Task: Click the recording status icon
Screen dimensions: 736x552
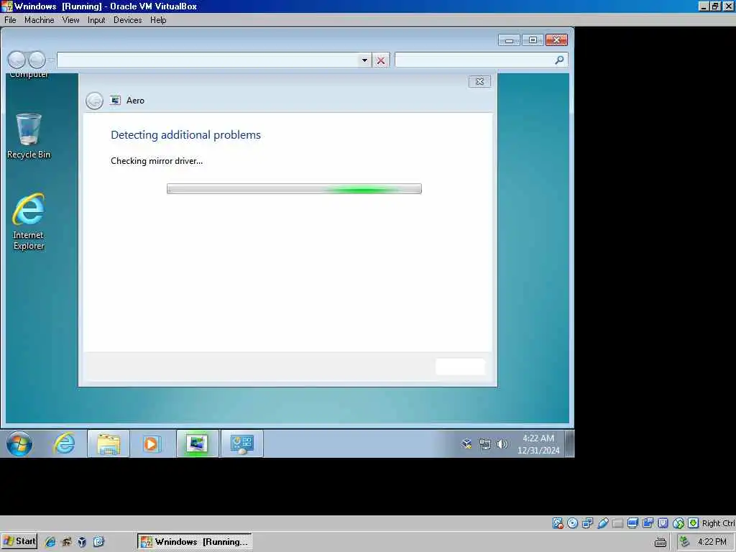Action: click(x=648, y=523)
